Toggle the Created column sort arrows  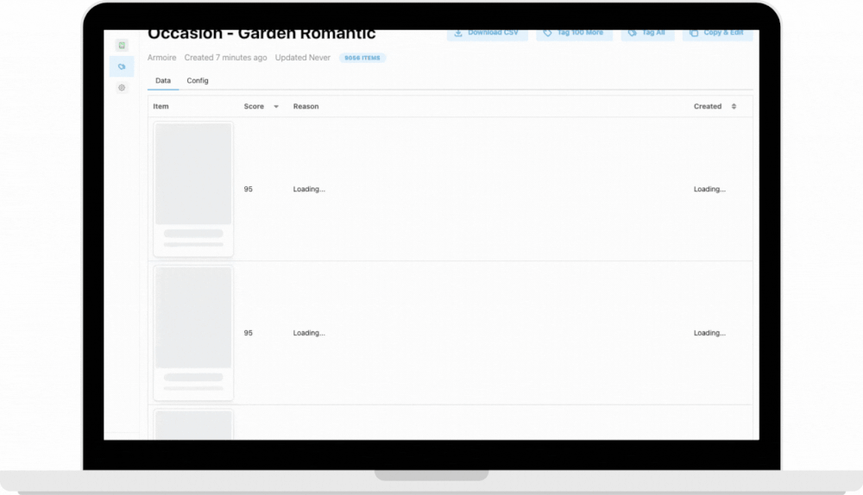click(734, 107)
